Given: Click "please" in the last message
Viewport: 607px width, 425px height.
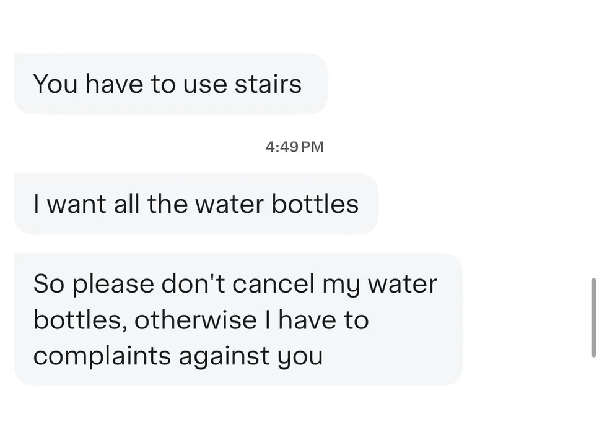Looking at the screenshot, I should 114,285.
